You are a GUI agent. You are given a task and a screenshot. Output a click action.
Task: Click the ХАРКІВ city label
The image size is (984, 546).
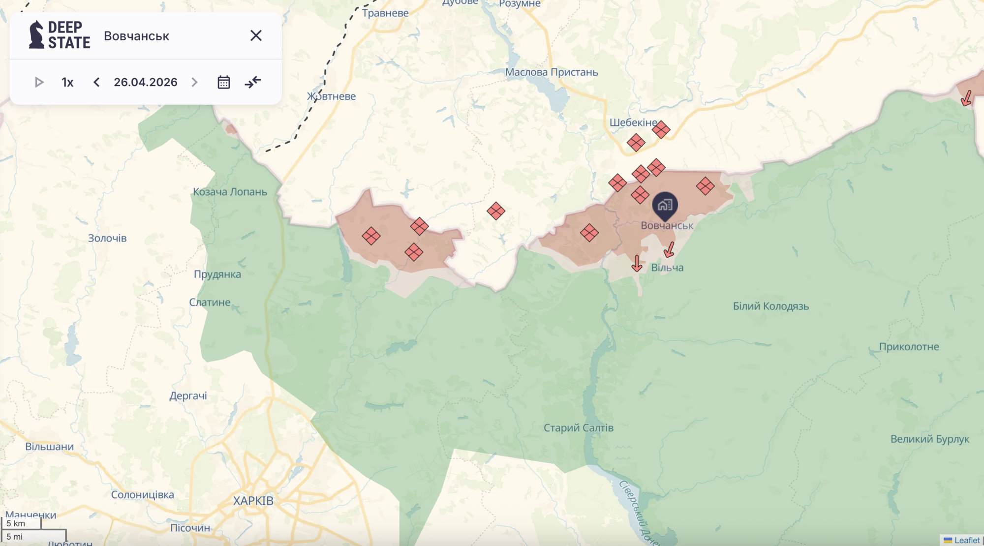pos(253,501)
